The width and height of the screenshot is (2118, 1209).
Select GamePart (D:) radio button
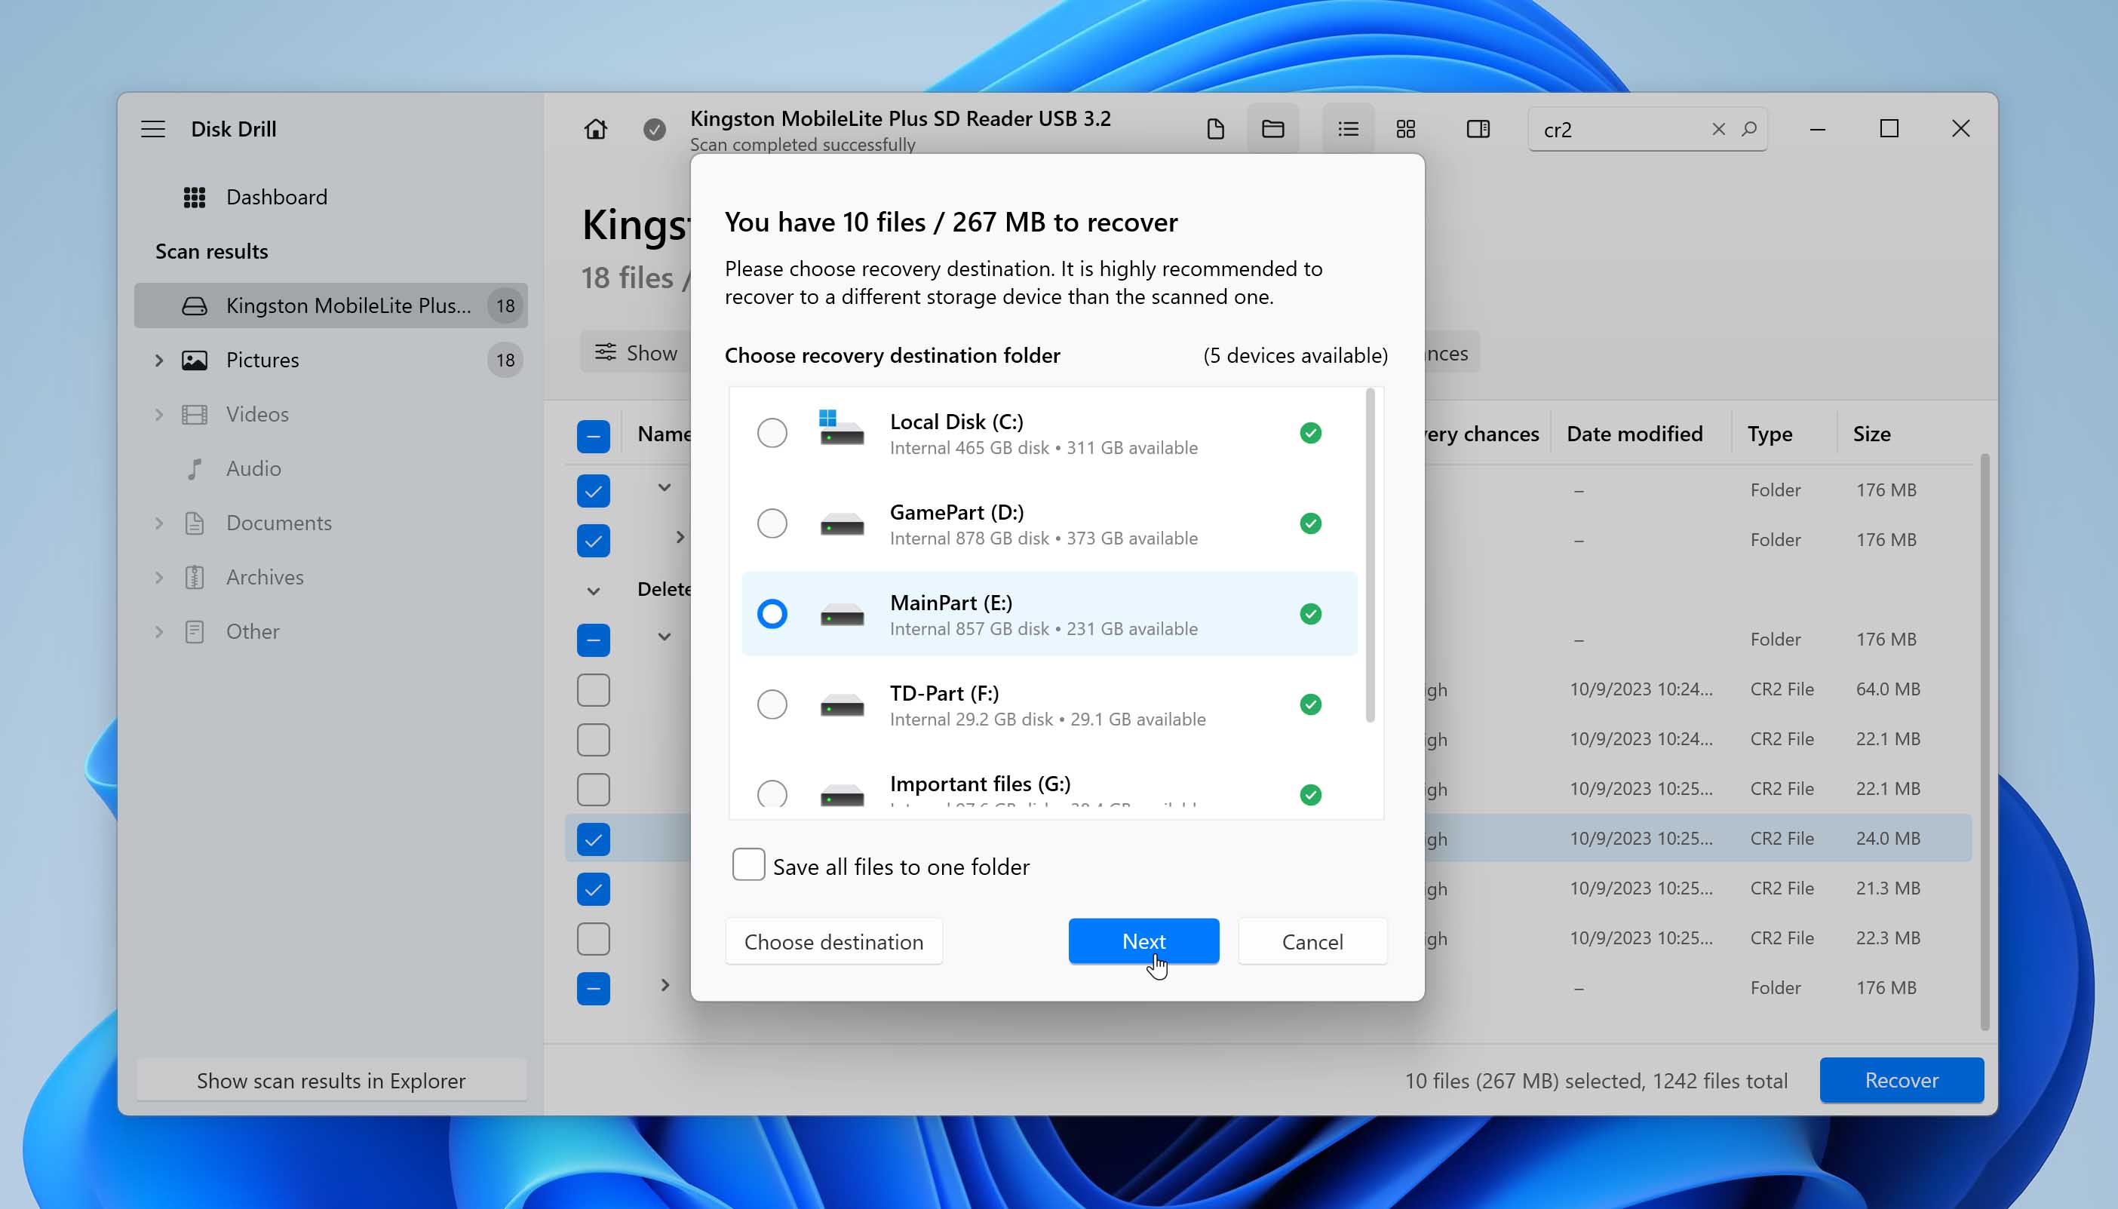tap(772, 523)
